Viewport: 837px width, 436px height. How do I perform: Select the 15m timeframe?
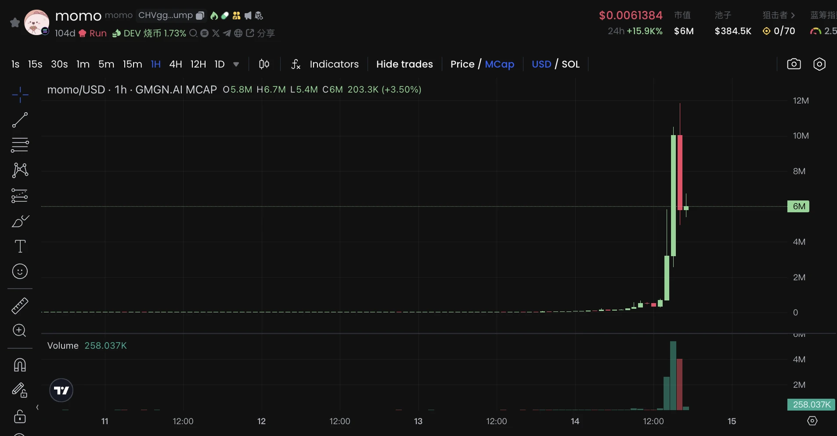(x=133, y=64)
